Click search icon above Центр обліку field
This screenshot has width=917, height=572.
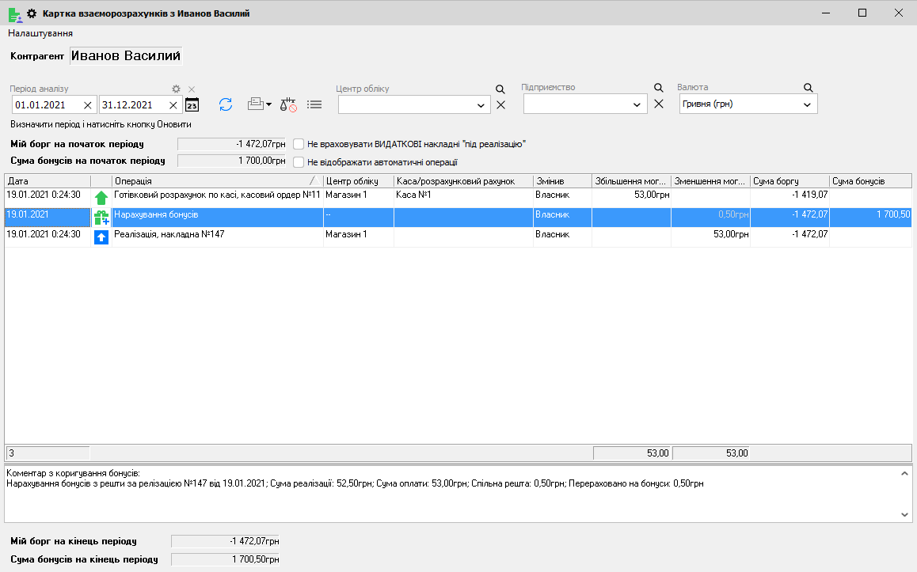[500, 89]
